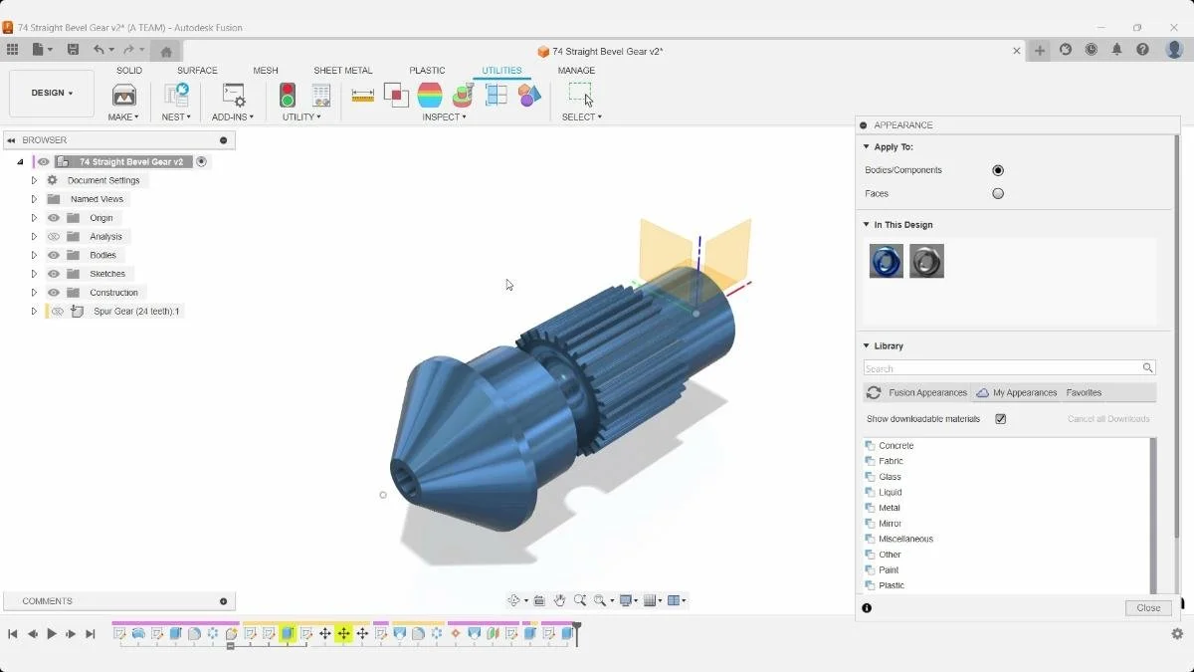Go to the Home tab icon

[166, 51]
